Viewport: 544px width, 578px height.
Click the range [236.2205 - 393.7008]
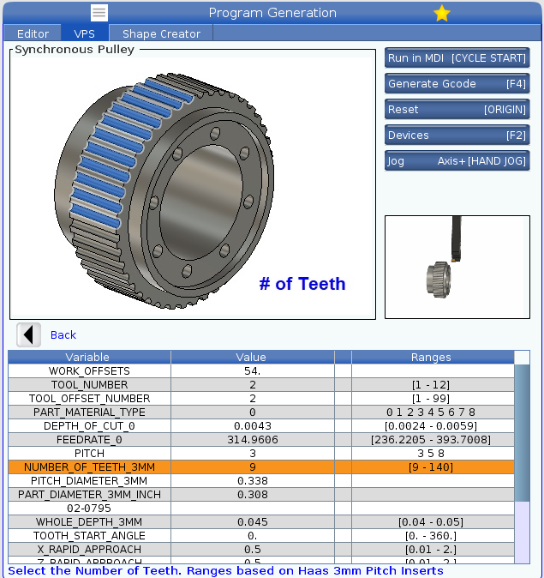[x=431, y=439]
